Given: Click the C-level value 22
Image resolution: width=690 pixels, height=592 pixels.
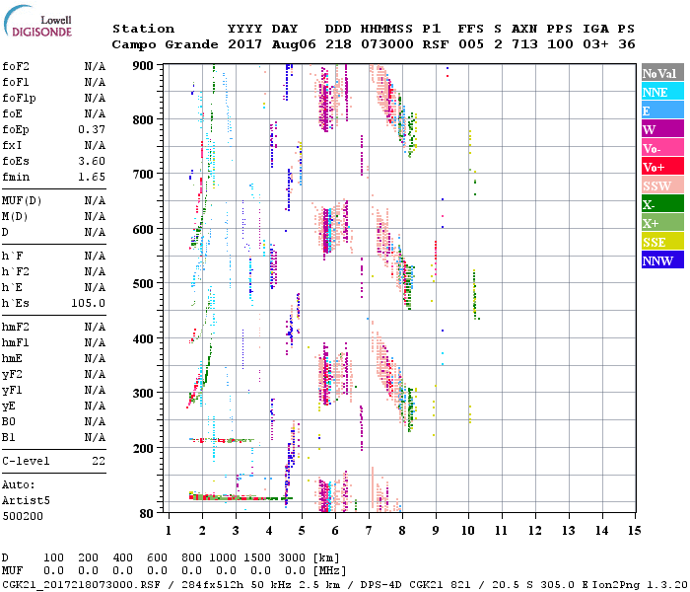Looking at the screenshot, I should pyautogui.click(x=99, y=461).
